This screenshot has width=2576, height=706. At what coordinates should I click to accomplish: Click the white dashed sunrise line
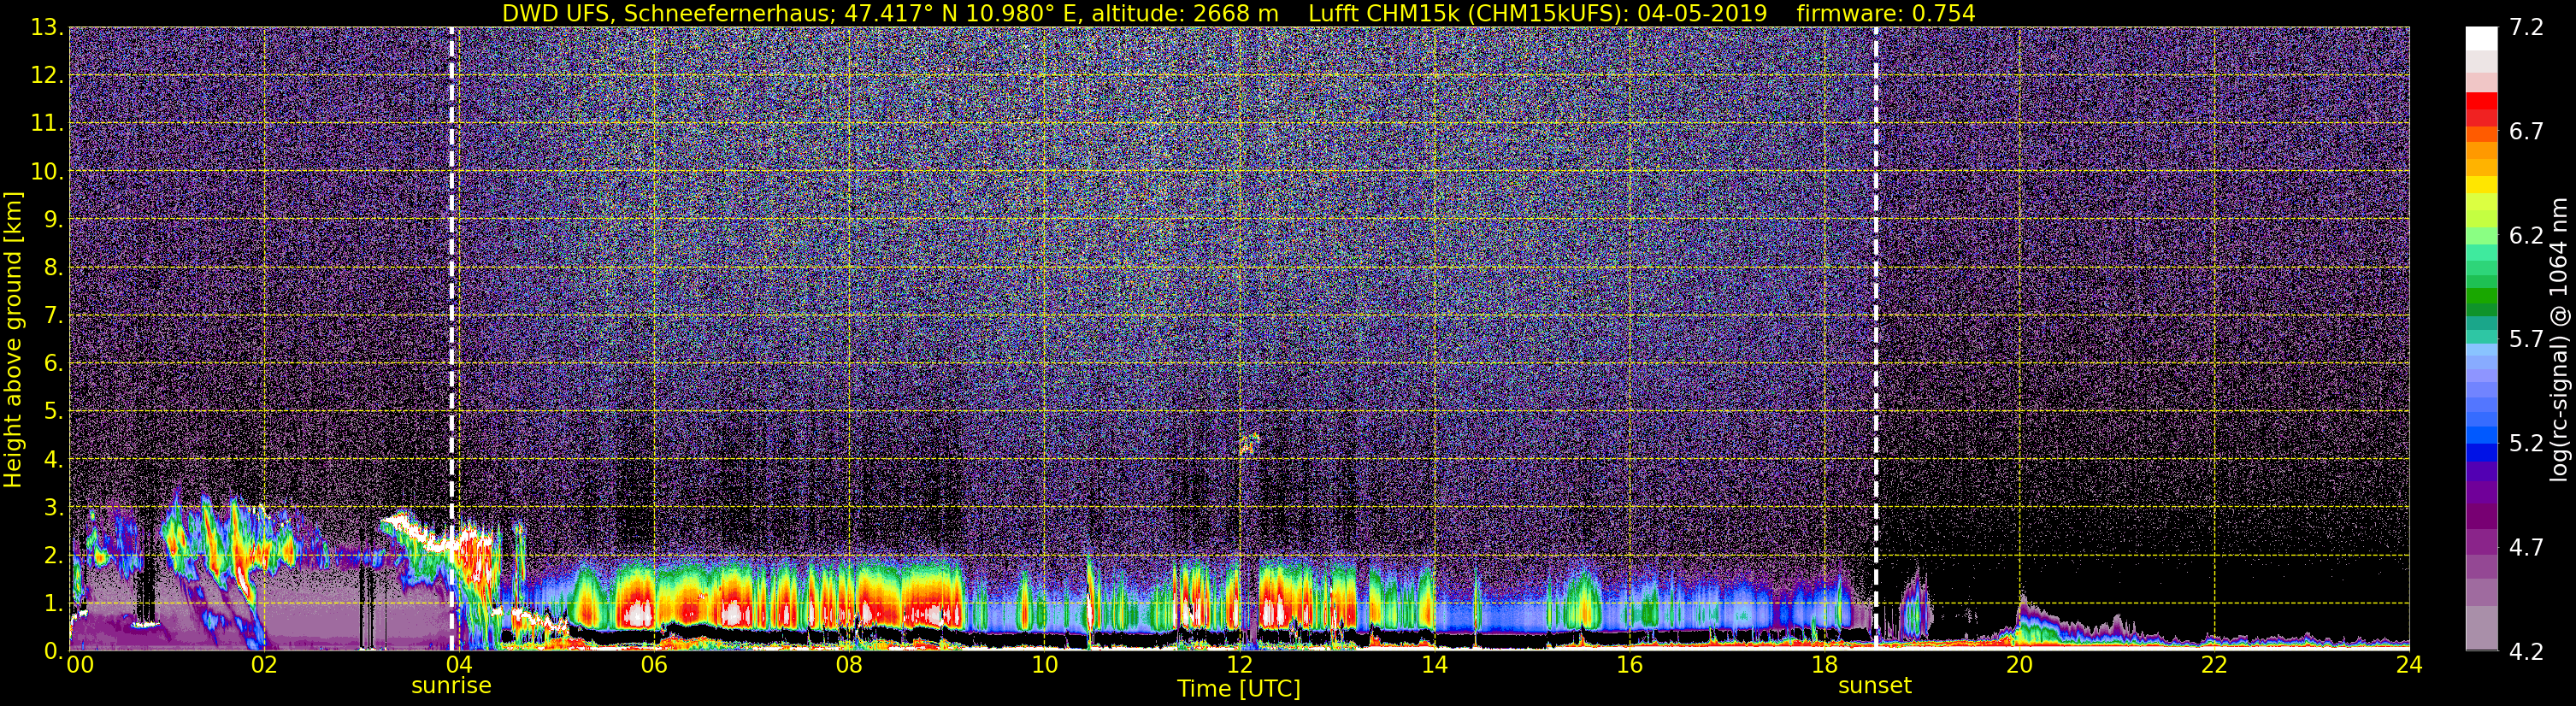click(x=452, y=338)
